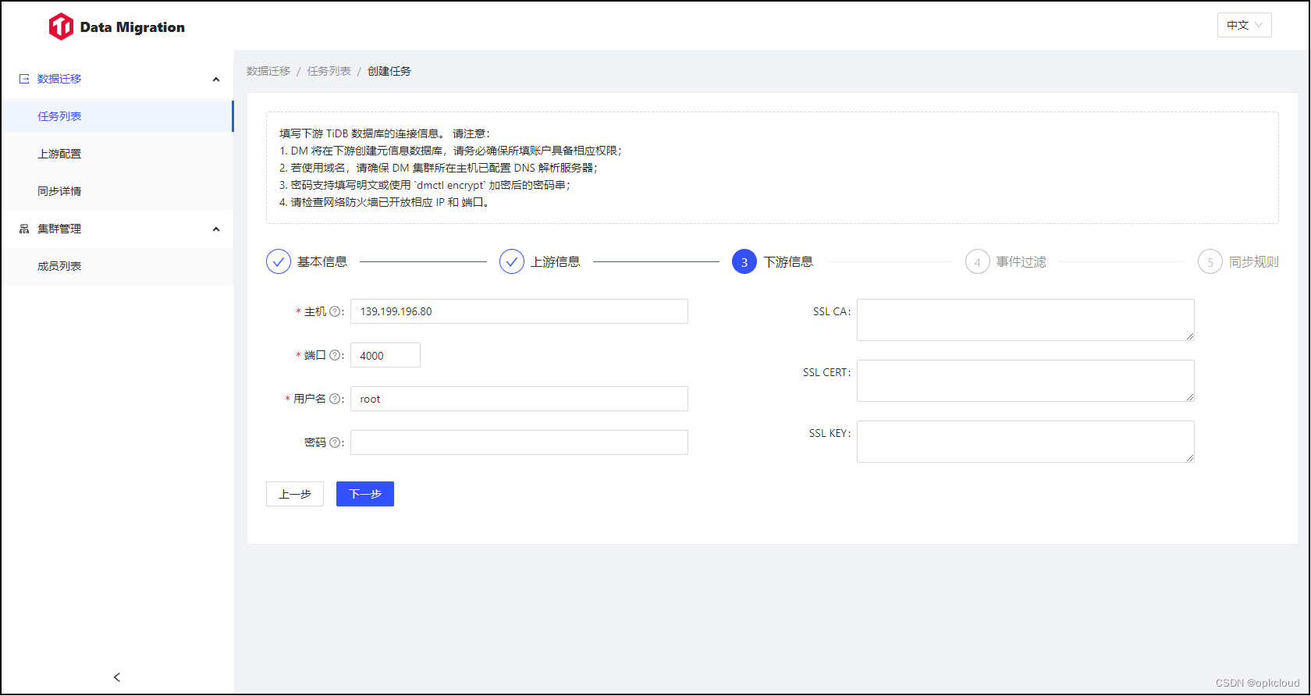1311x696 pixels.
Task: Click the 集群管理 sidebar menu label
Action: click(x=59, y=229)
